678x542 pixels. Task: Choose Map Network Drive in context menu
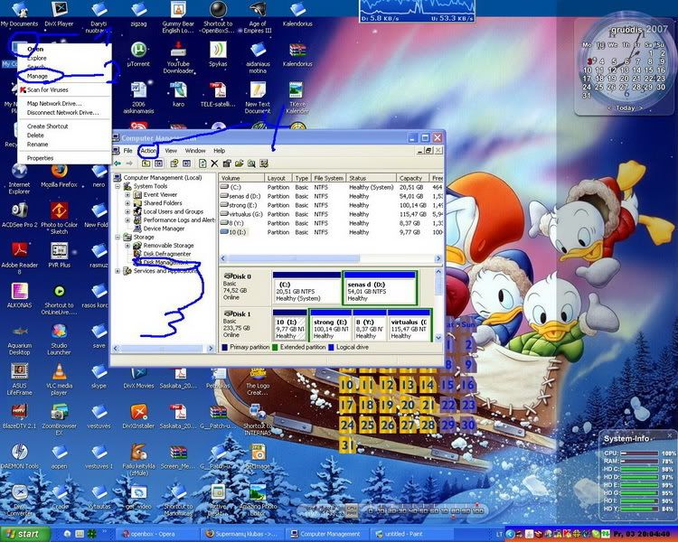coord(64,104)
